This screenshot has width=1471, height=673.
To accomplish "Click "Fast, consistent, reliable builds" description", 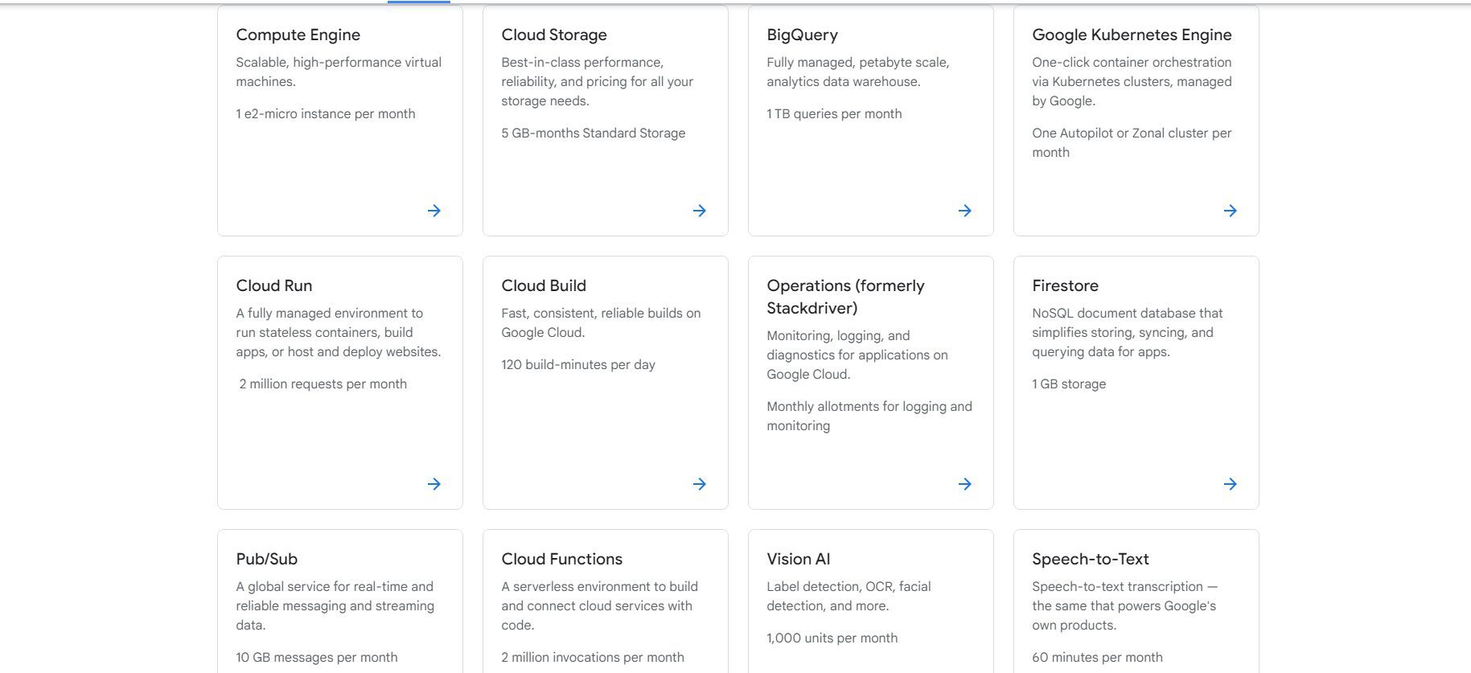I will click(x=601, y=322).
